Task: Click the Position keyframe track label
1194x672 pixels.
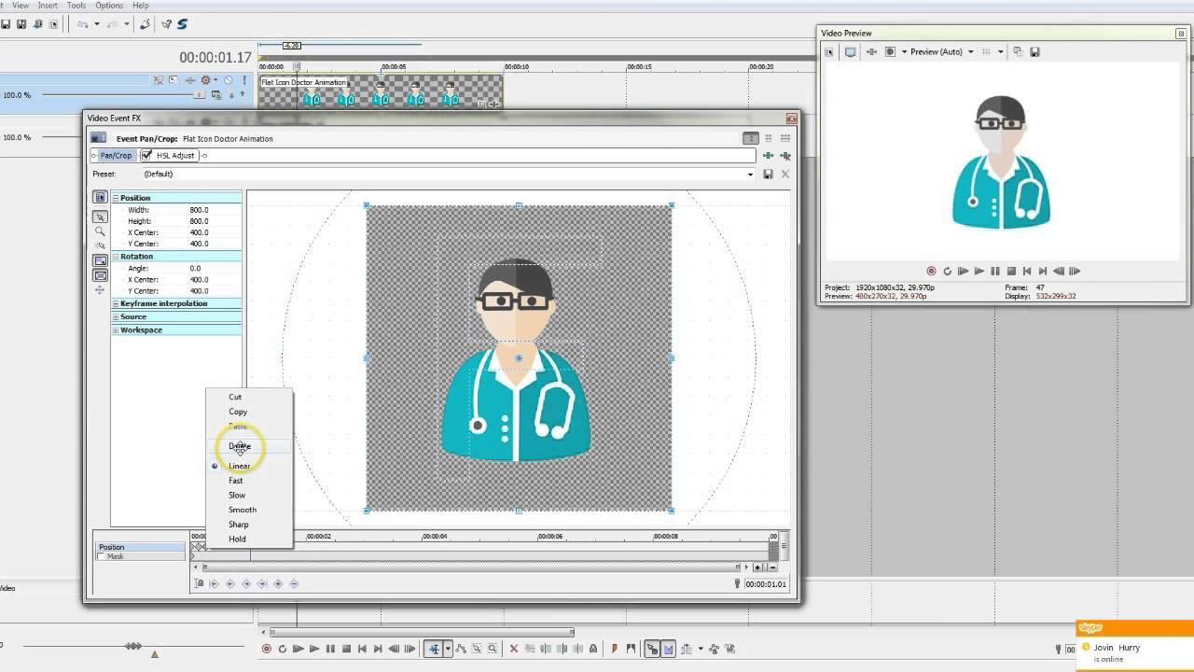Action: (140, 547)
